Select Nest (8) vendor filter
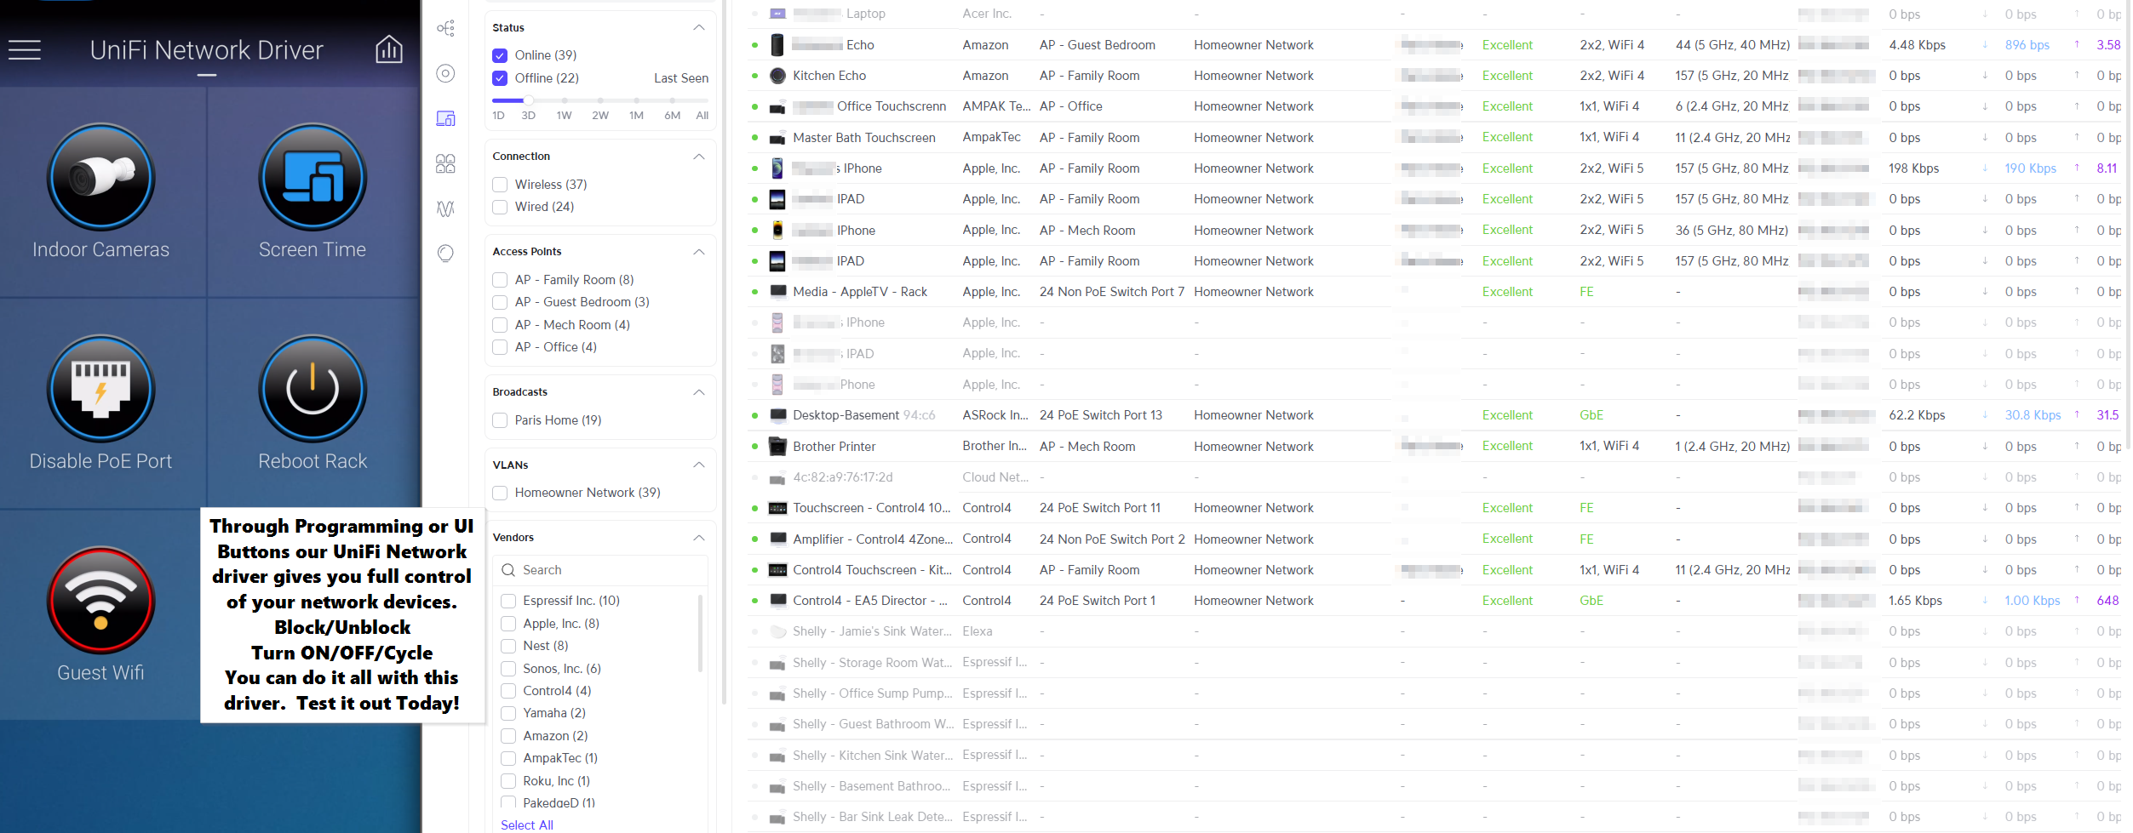Screen dimensions: 2133x833 coord(508,646)
